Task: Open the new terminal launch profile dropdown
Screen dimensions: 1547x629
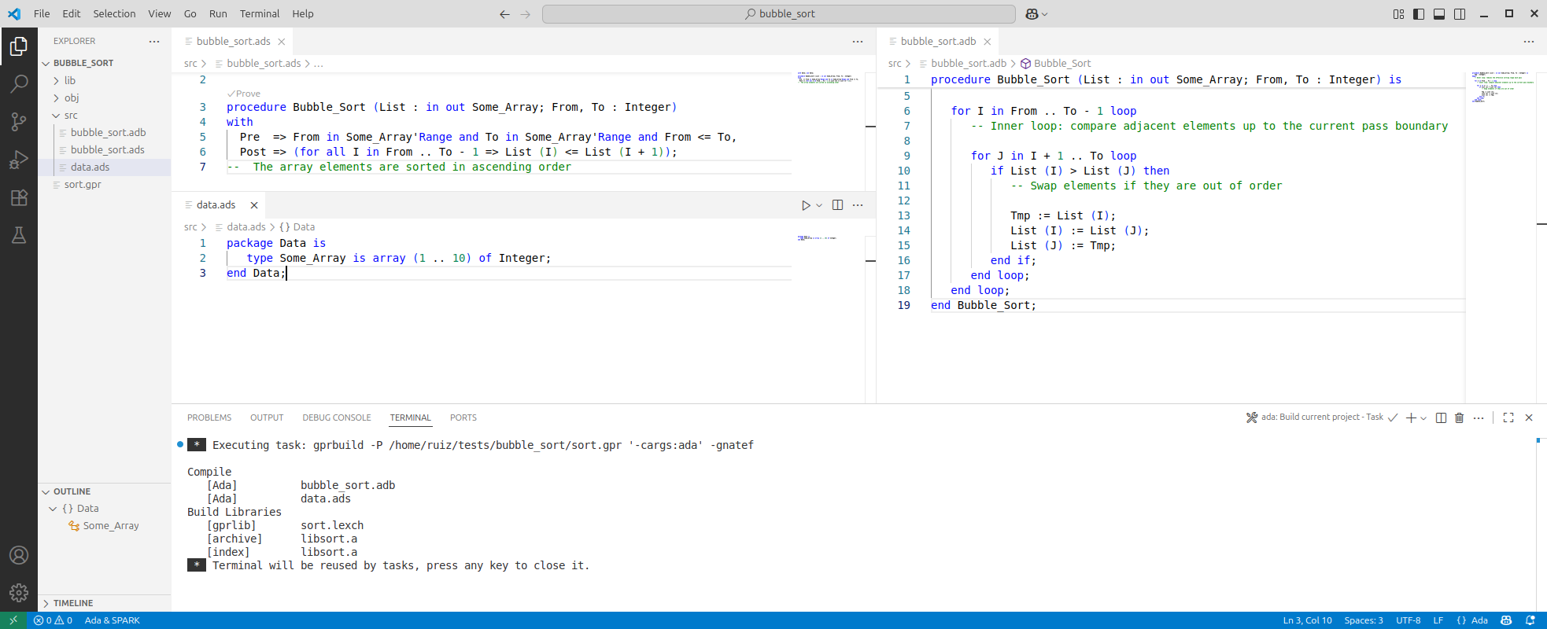Action: (1423, 418)
